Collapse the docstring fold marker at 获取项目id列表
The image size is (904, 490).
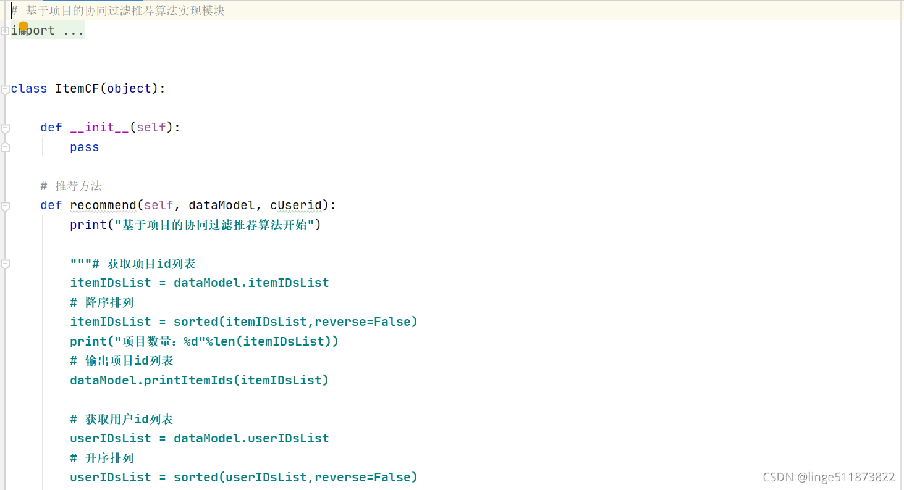(6, 264)
